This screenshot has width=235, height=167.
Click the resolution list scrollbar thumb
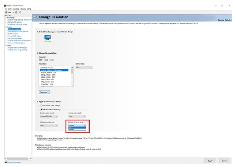(x=72, y=71)
